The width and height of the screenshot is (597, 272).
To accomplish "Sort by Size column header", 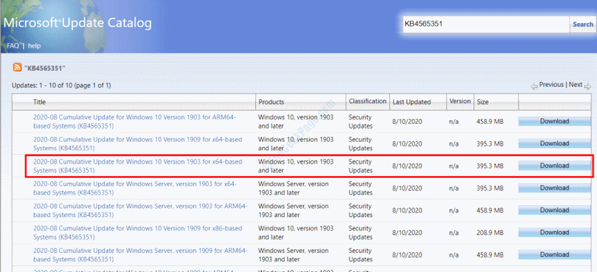I will (482, 102).
